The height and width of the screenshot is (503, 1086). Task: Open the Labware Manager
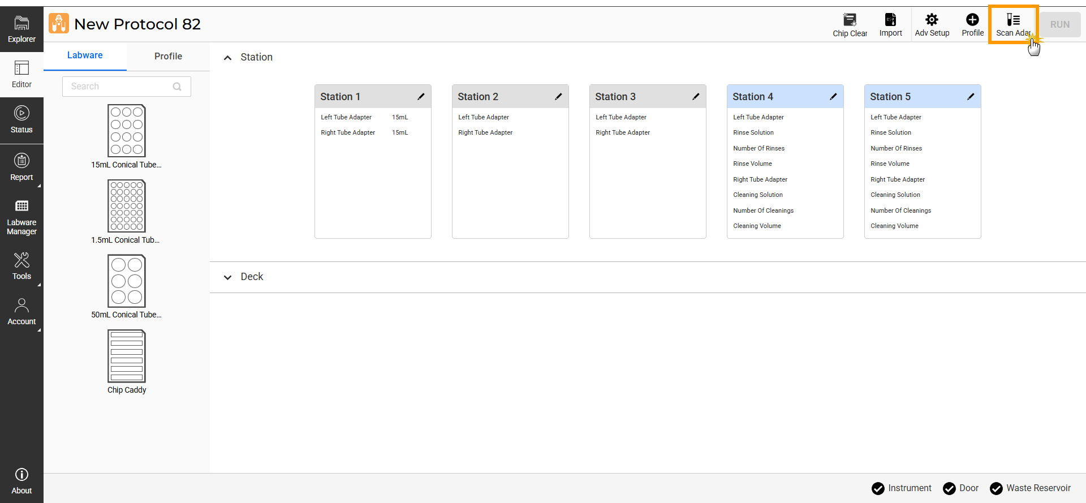tap(21, 217)
